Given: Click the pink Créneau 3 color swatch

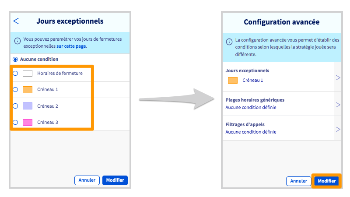Looking at the screenshot, I should [28, 123].
